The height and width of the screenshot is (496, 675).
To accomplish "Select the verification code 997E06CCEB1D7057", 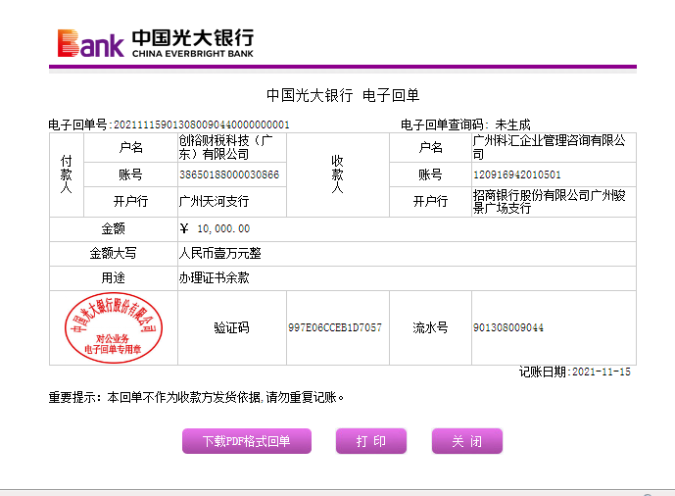I will (x=334, y=327).
